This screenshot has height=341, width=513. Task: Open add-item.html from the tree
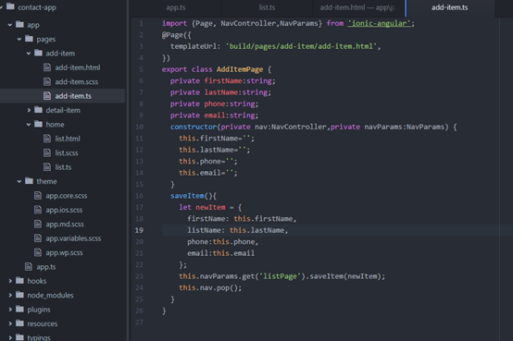pyautogui.click(x=78, y=67)
